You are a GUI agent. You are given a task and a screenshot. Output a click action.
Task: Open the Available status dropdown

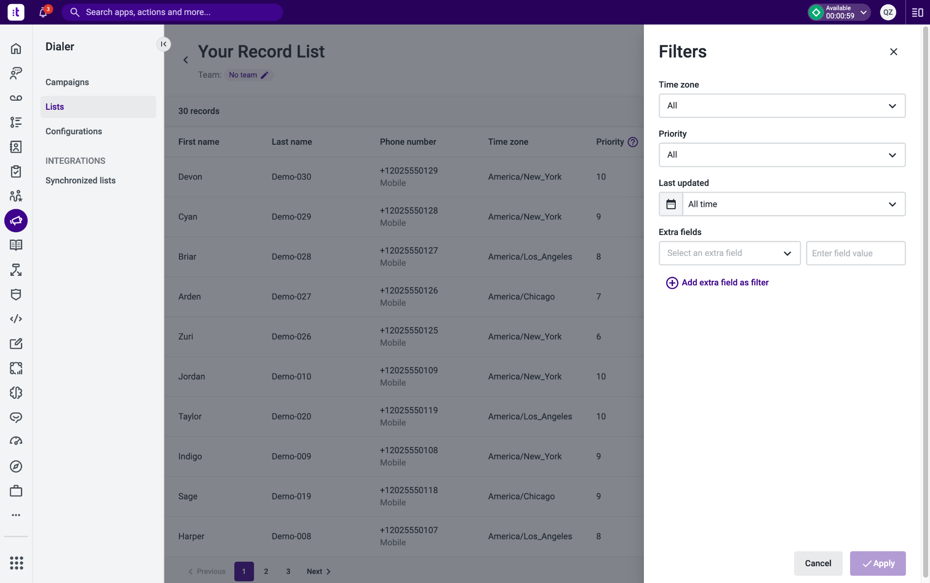click(839, 12)
